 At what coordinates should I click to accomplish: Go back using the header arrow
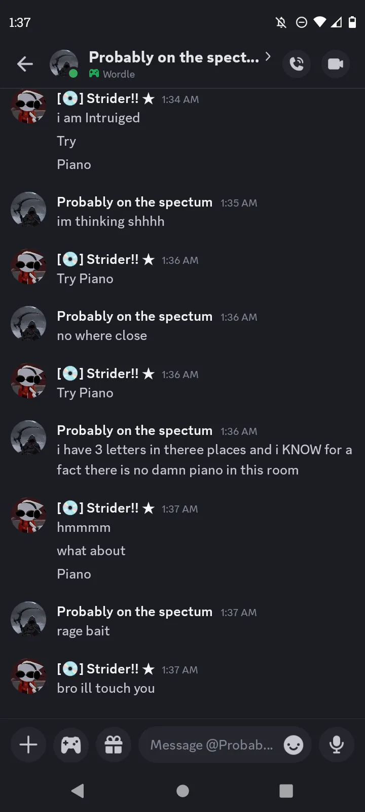click(x=25, y=64)
